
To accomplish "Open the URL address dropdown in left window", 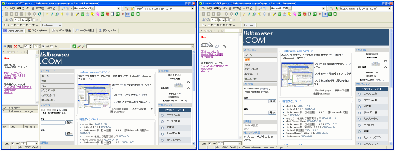I will [x=193, y=8].
